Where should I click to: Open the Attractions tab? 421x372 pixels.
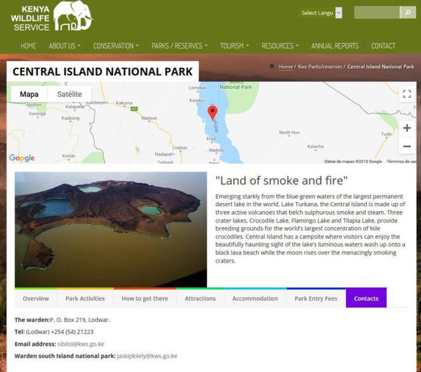[200, 298]
